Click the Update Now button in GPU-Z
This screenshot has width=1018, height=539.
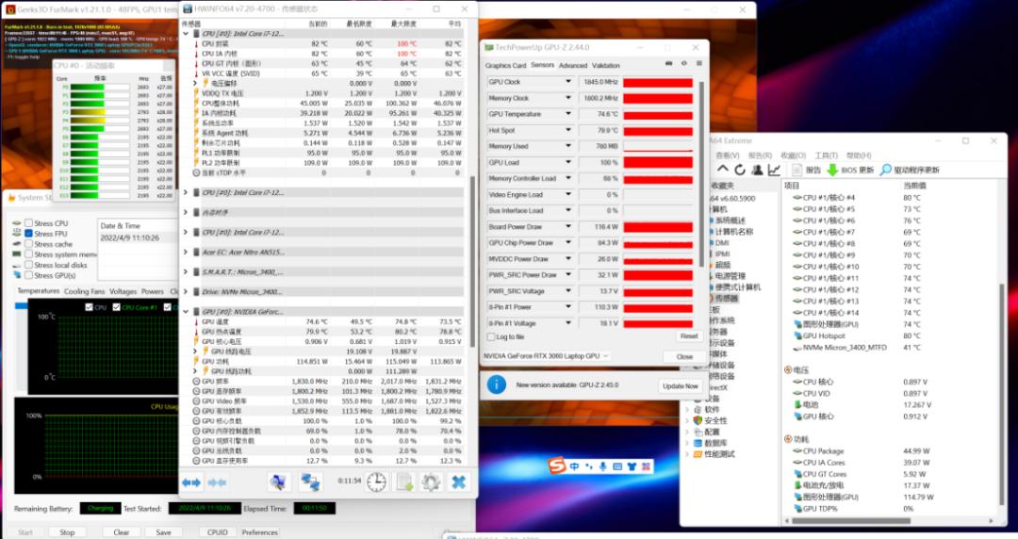681,385
